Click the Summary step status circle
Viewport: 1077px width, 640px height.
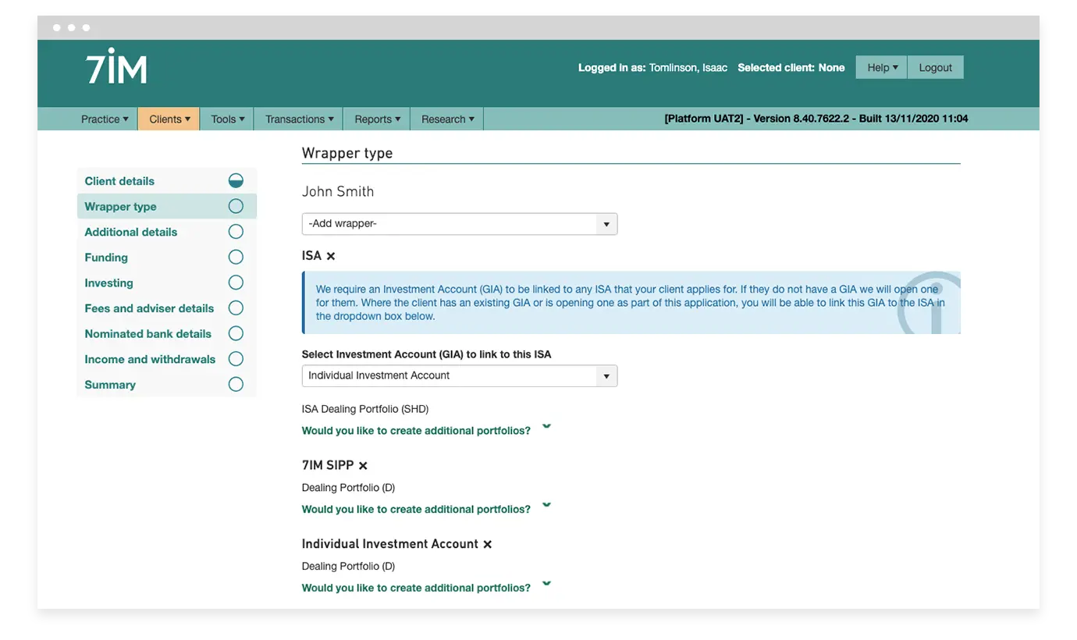(x=236, y=385)
